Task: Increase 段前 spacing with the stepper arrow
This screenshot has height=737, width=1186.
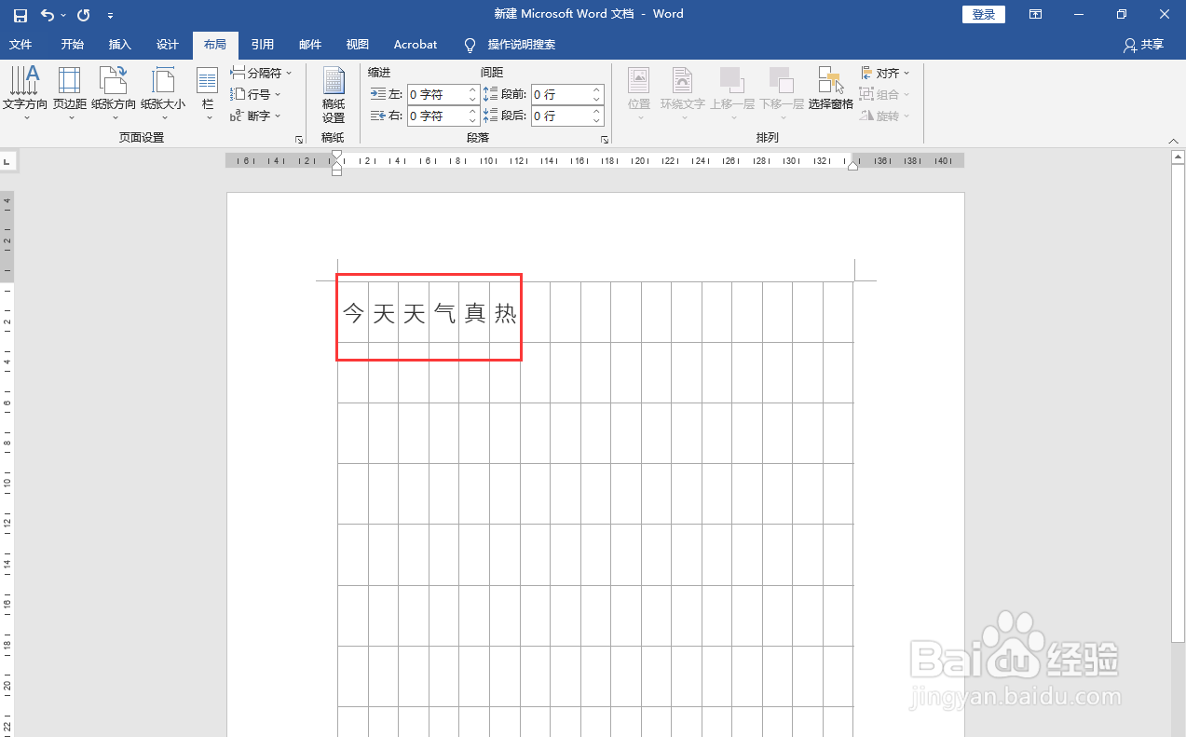Action: point(595,89)
